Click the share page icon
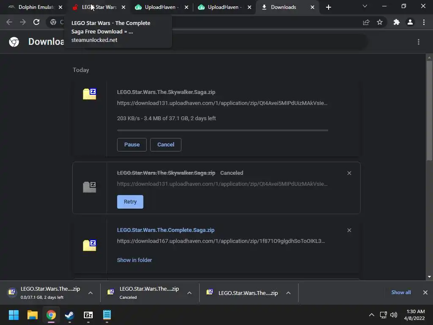Image resolution: width=433 pixels, height=325 pixels. 366,22
